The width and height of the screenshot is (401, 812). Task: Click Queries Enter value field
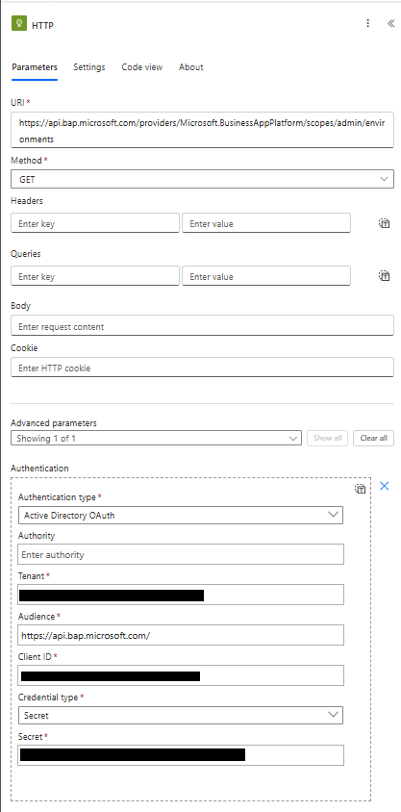(x=266, y=275)
